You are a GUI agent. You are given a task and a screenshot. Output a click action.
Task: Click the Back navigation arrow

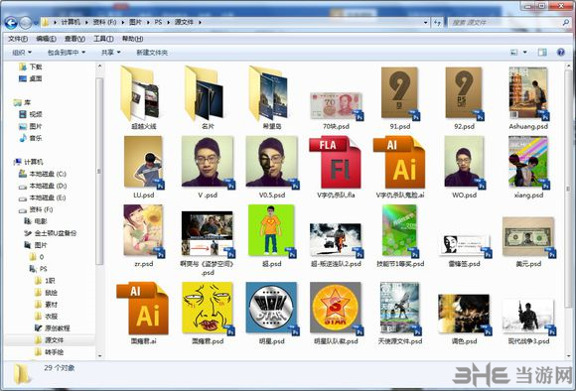tap(11, 23)
